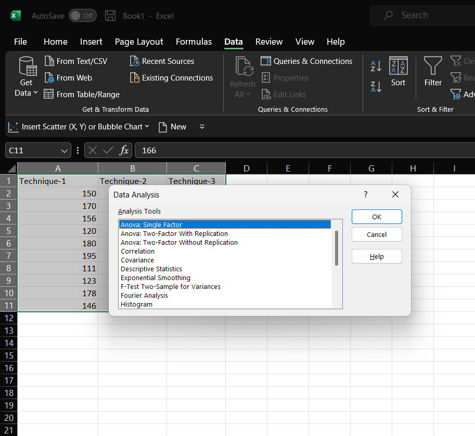Screen dimensions: 475x436
Task: Click Cancel in Data Analysis dialog
Action: [377, 234]
